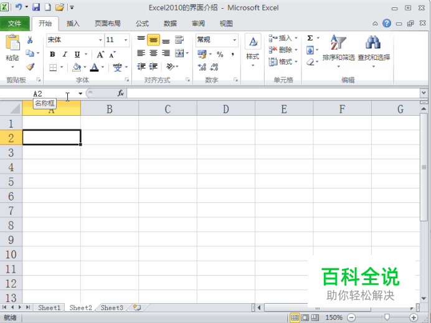Increase decimal places
This screenshot has height=323, width=431.
pyautogui.click(x=202, y=67)
